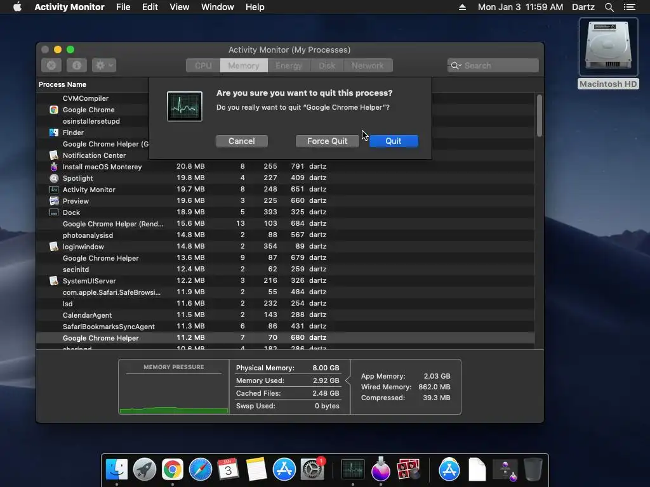
Task: Select the Activity Monitor process row
Action: 285,189
